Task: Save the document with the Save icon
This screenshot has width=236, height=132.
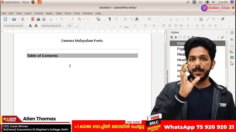Action: point(22,19)
